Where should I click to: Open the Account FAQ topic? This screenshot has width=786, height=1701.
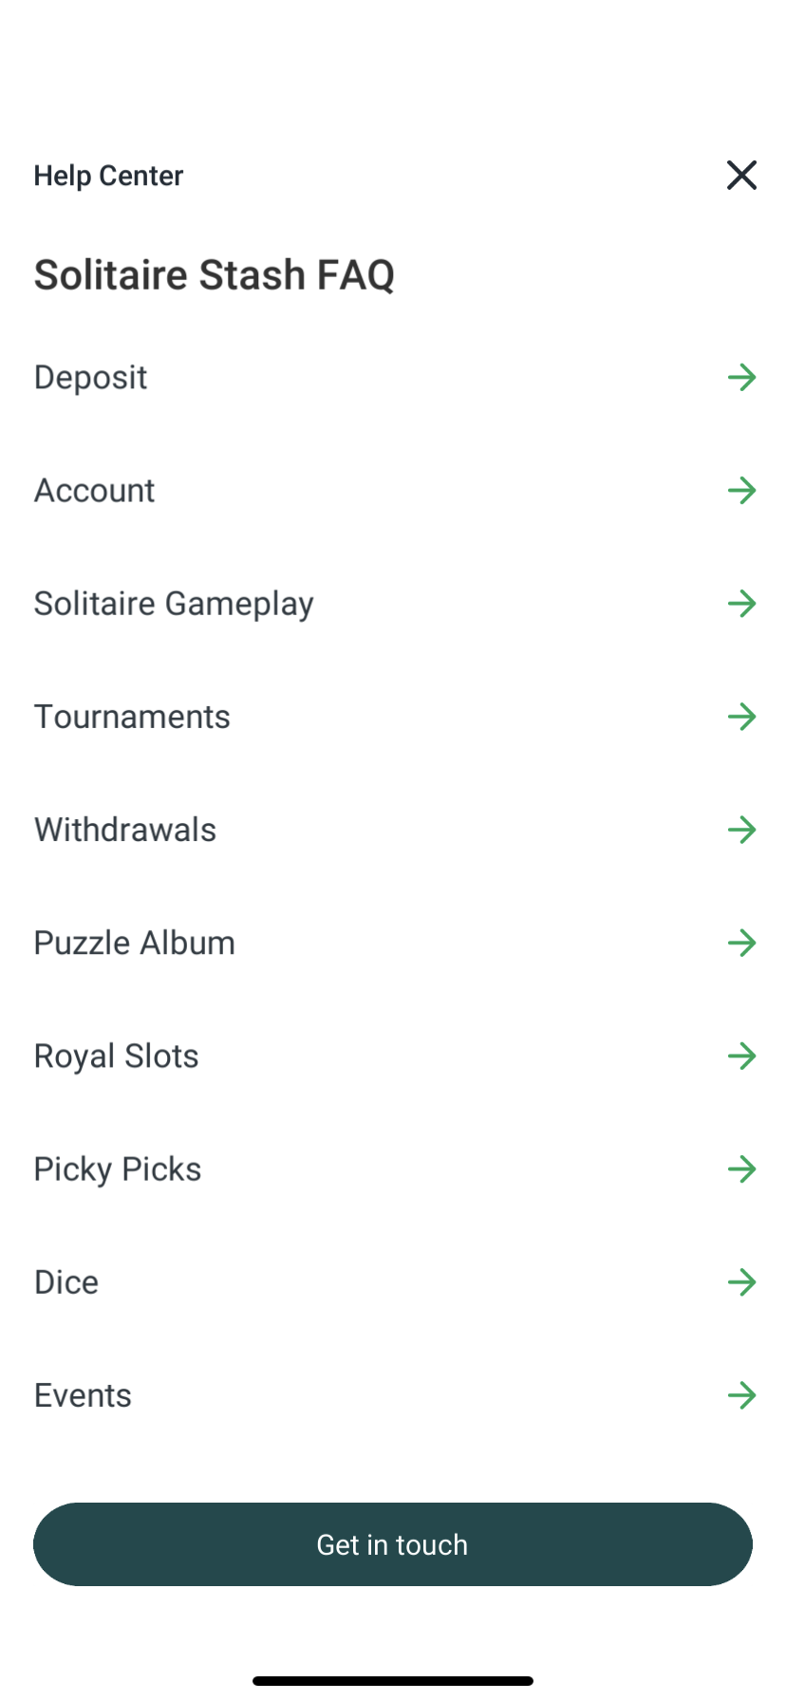pyautogui.click(x=95, y=491)
